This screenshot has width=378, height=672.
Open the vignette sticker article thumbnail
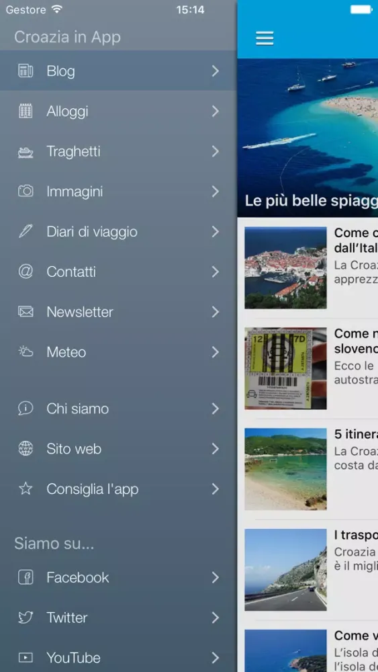pos(285,368)
